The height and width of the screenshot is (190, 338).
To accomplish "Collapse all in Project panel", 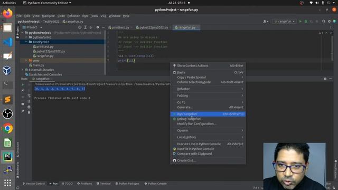I will [x=91, y=27].
